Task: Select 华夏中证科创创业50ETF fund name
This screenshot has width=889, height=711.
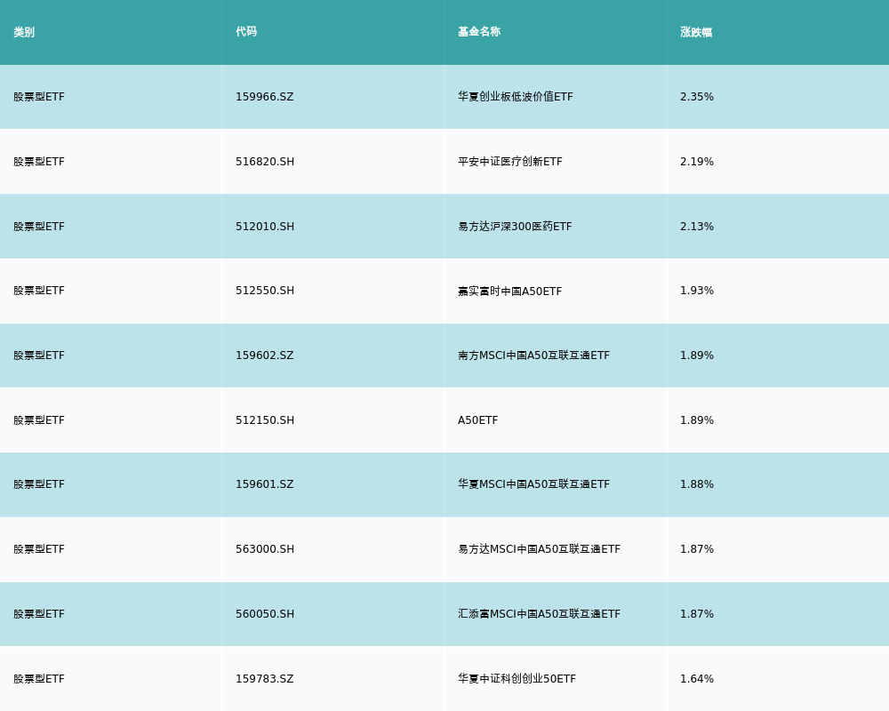Action: 517,679
